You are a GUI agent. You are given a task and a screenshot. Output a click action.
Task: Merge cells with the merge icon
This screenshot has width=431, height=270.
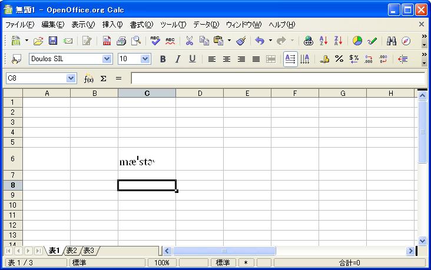[271, 59]
